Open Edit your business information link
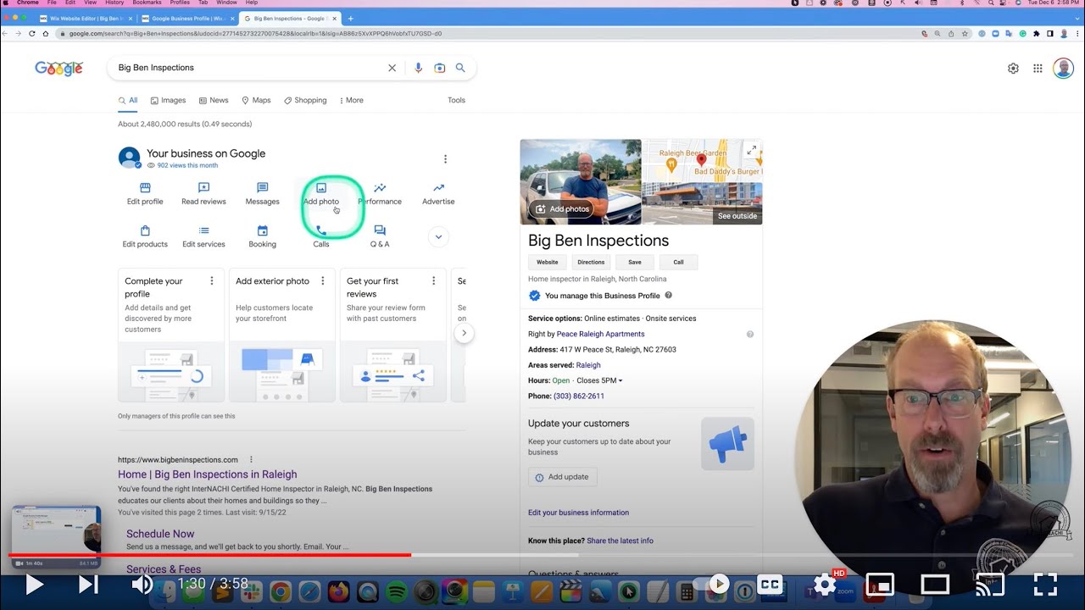 (578, 513)
